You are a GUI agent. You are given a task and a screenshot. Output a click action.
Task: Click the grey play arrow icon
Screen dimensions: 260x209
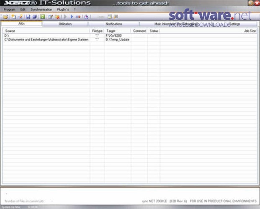(65, 17)
